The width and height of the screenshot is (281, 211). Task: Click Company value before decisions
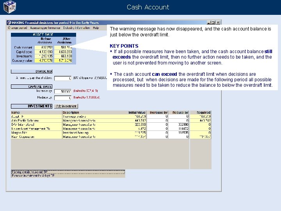tap(44, 61)
